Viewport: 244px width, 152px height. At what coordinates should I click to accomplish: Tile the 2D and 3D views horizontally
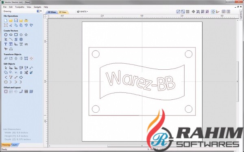click(224, 12)
